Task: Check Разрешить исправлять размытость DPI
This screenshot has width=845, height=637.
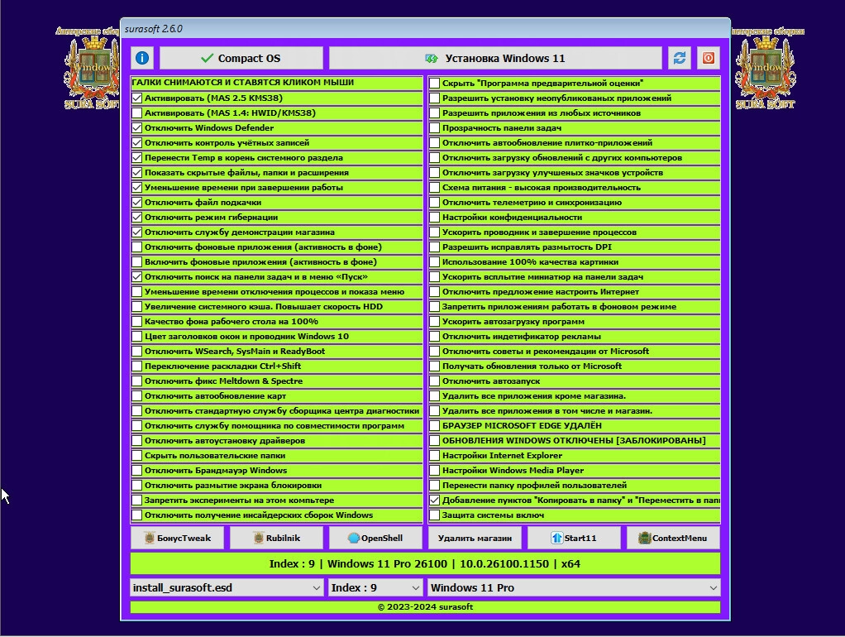Action: [x=434, y=247]
